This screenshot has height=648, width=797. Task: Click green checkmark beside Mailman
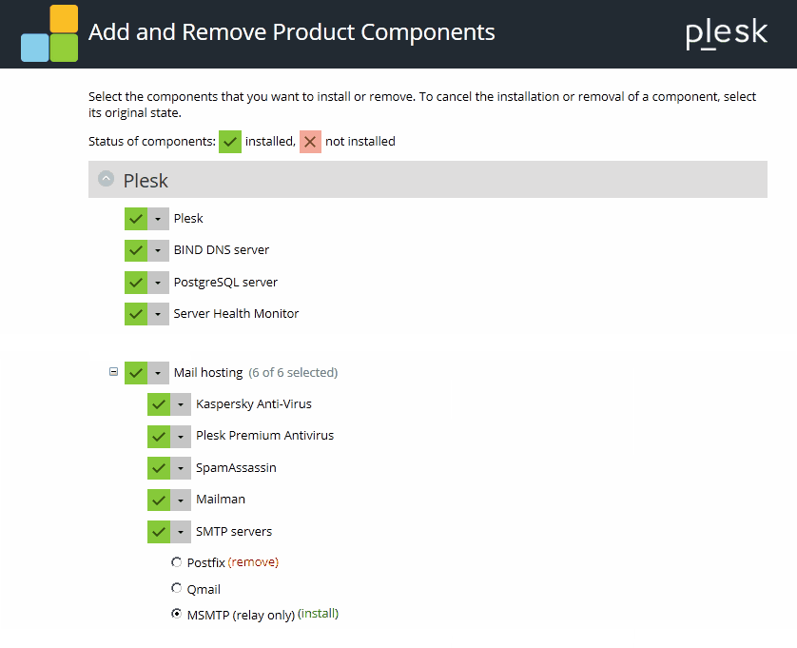click(159, 500)
